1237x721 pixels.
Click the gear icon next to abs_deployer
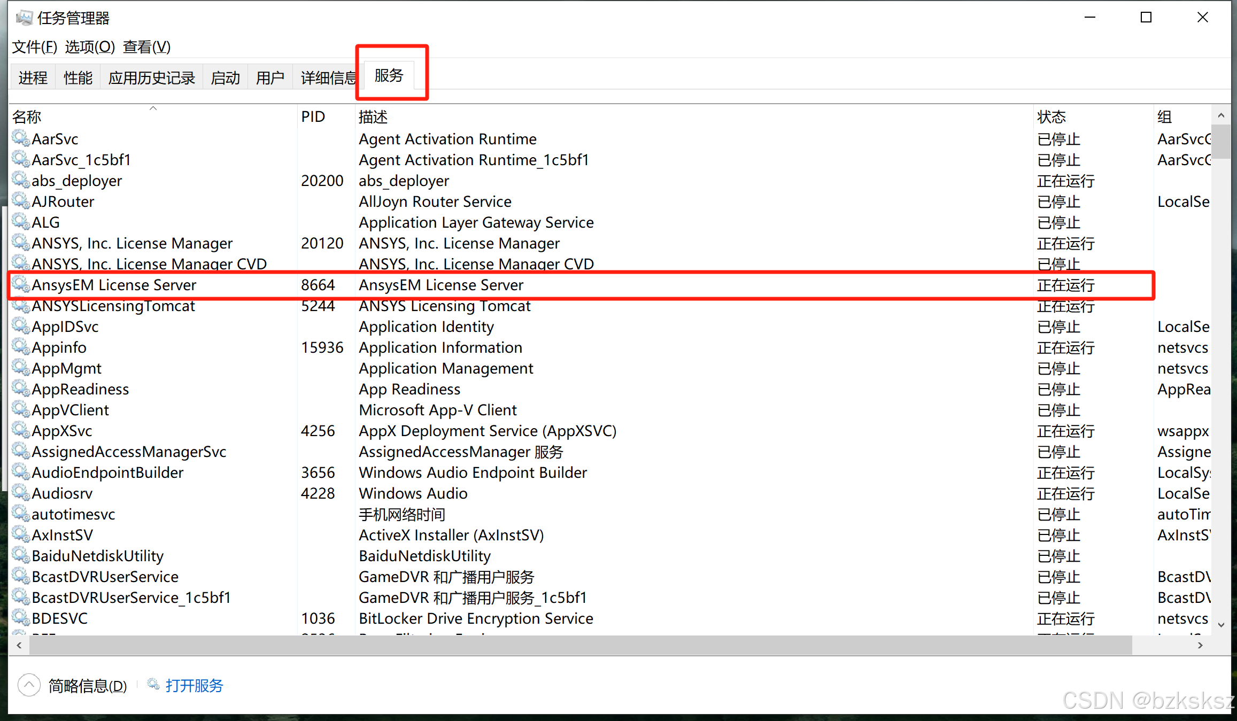21,180
